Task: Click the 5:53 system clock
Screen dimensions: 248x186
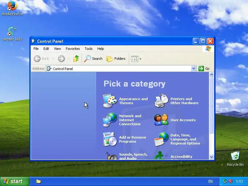Action: [x=239, y=181]
